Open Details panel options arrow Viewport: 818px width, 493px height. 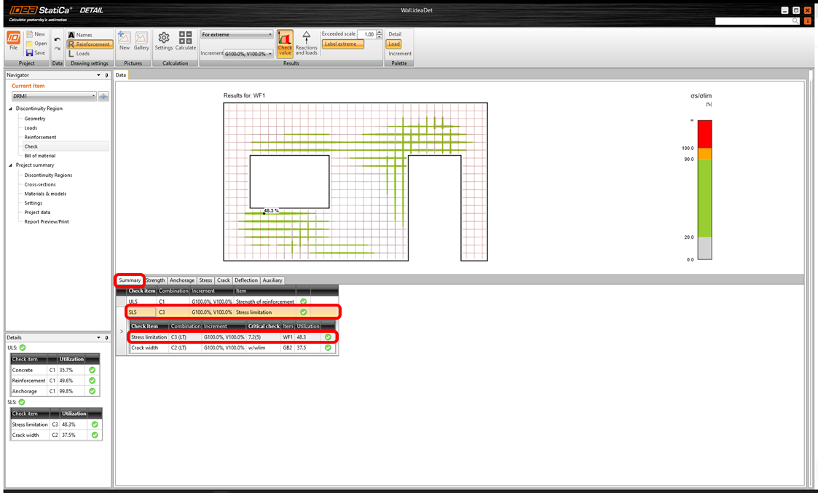point(98,338)
